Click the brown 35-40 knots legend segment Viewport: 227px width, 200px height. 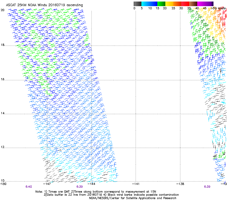coord(193,4)
